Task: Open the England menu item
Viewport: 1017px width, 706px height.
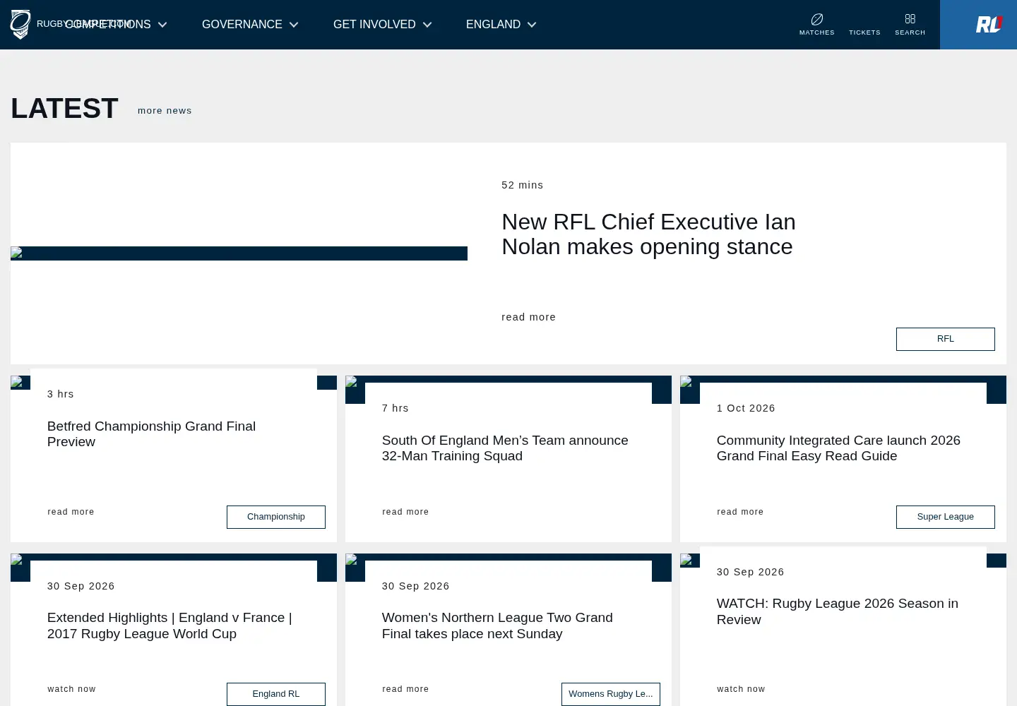Action: point(493,25)
